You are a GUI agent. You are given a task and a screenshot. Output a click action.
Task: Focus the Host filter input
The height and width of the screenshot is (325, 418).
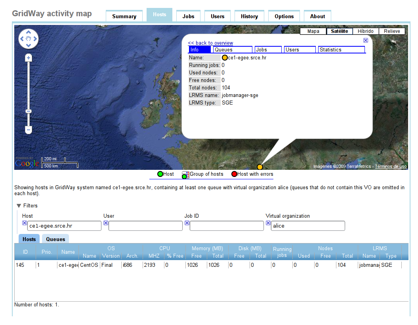click(x=64, y=226)
